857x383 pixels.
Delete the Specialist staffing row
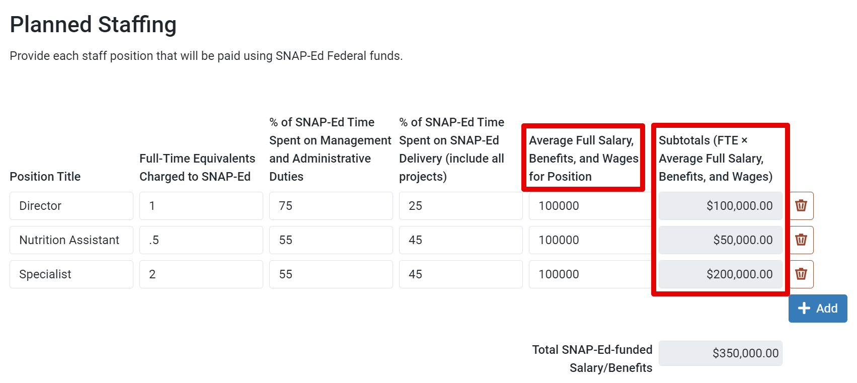[x=802, y=274]
